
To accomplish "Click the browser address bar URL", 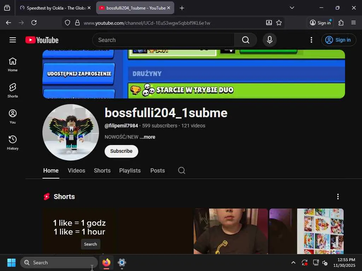I will (x=147, y=23).
